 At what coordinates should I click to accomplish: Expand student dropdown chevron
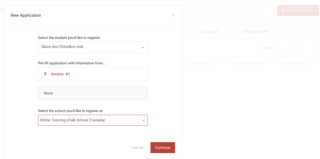tap(142, 47)
